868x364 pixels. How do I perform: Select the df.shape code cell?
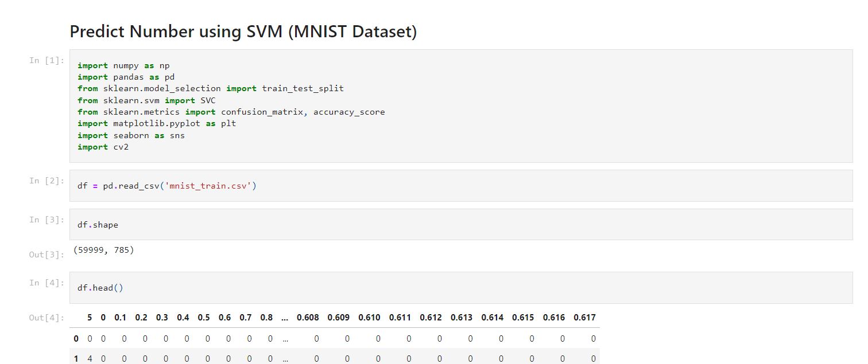[461, 225]
